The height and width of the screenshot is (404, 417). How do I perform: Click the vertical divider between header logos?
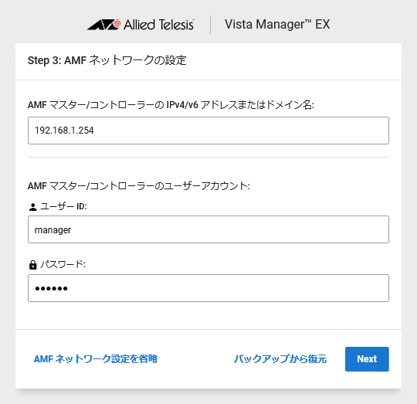coord(210,25)
